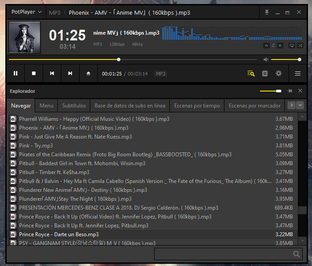312x266 pixels.
Task: Skip to the previous track
Action: click(x=52, y=73)
